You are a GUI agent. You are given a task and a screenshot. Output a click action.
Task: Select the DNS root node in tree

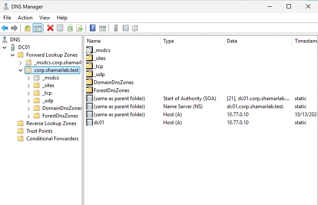pos(15,40)
